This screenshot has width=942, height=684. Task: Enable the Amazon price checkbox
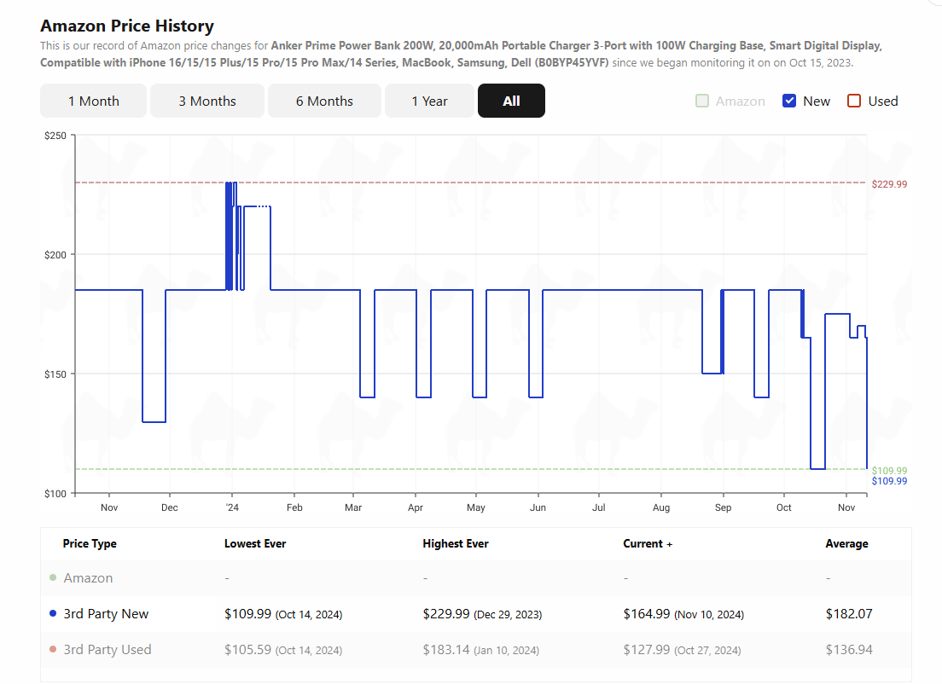coord(702,101)
